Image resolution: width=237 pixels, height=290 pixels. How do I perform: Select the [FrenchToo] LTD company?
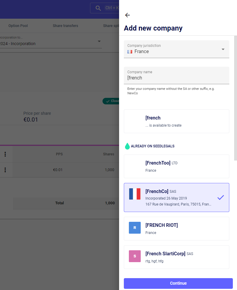[176, 166]
